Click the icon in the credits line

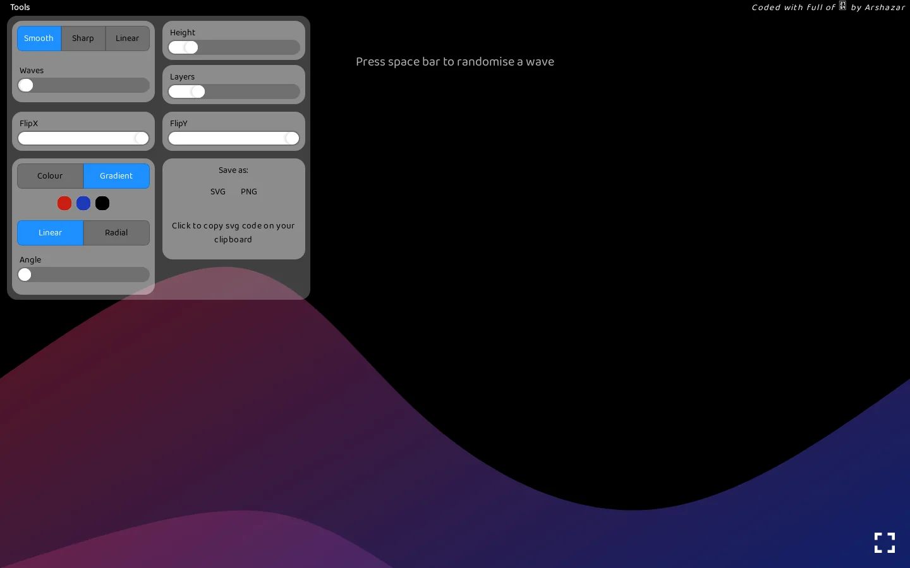(842, 6)
